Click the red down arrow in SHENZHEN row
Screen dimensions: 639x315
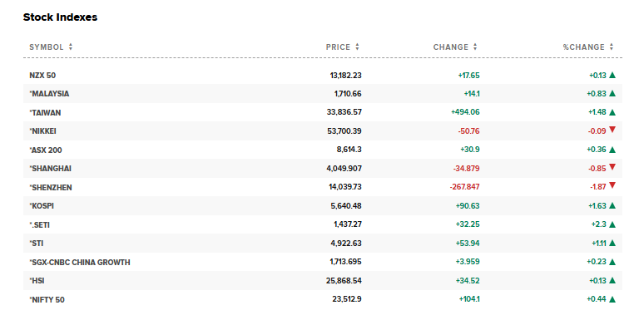point(612,186)
